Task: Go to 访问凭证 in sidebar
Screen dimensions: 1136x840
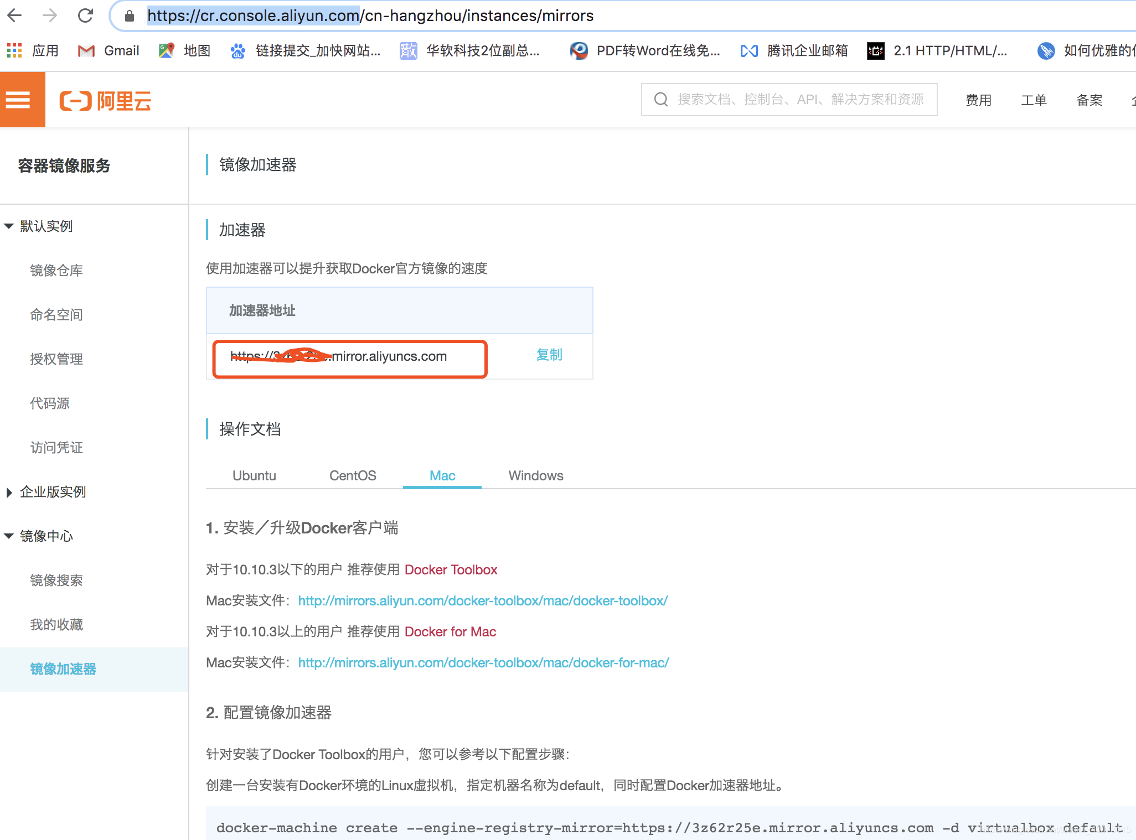Action: point(56,448)
